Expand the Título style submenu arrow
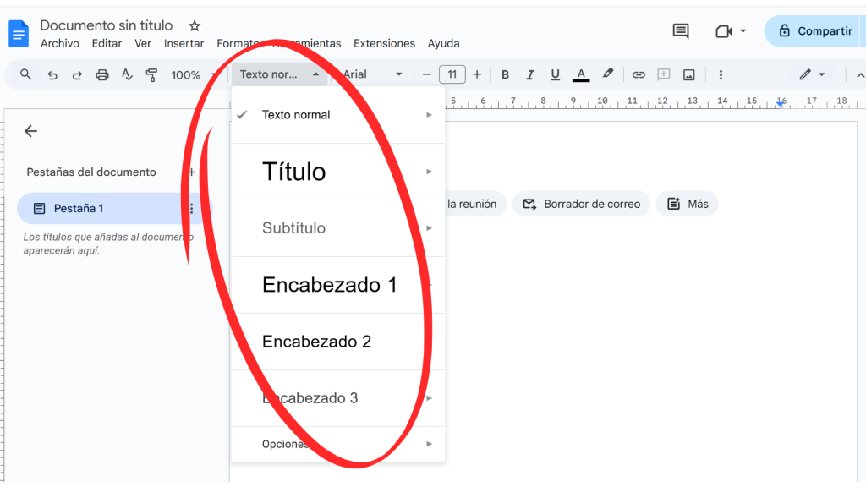Screen dimensions: 866x487 click(430, 172)
